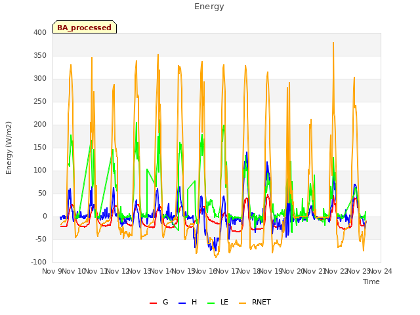Click the blue H legend color marker
This screenshot has height=315, width=420.
coord(182,303)
